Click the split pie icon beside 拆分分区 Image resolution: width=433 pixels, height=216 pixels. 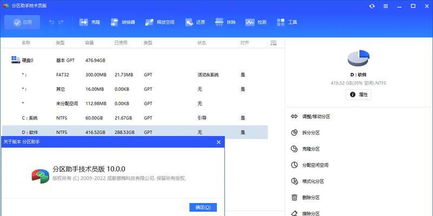point(294,132)
